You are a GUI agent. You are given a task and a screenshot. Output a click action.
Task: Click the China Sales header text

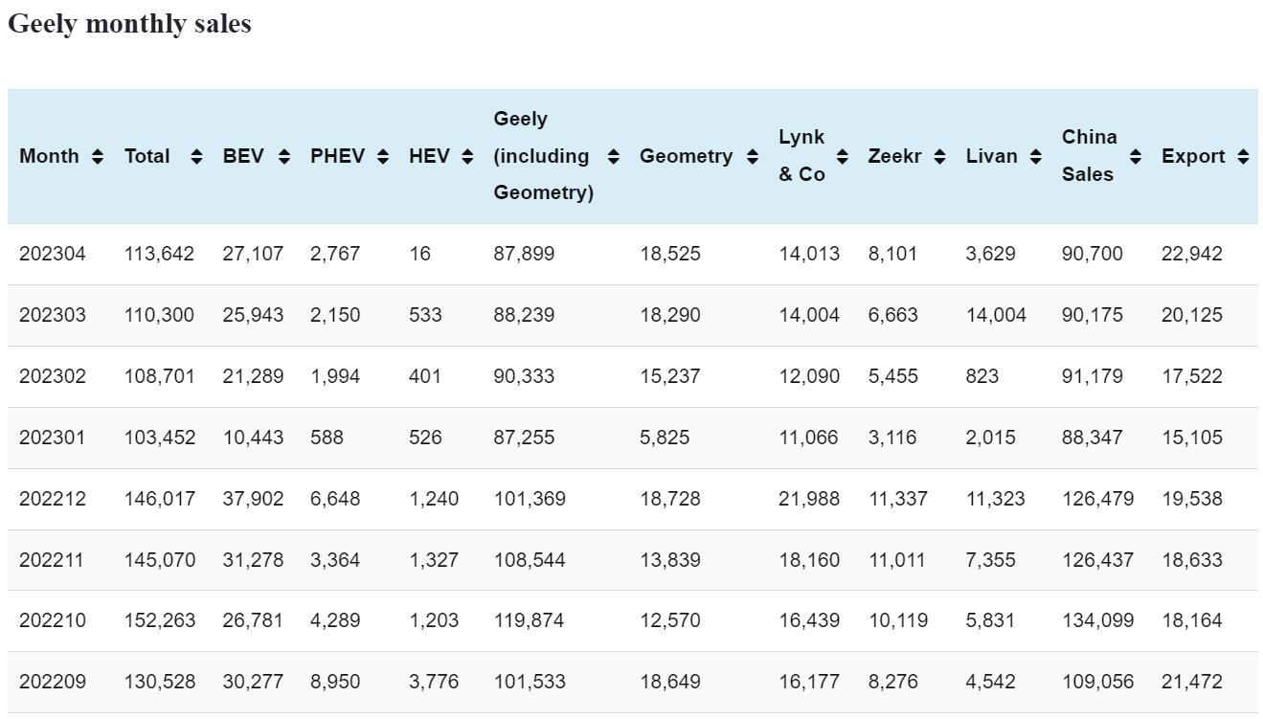(x=1089, y=155)
